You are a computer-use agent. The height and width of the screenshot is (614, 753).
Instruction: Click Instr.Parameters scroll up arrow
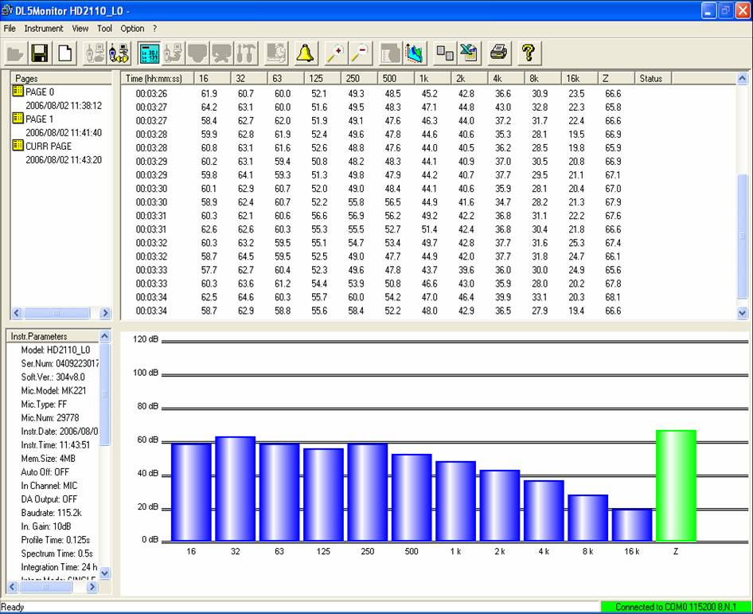(105, 336)
